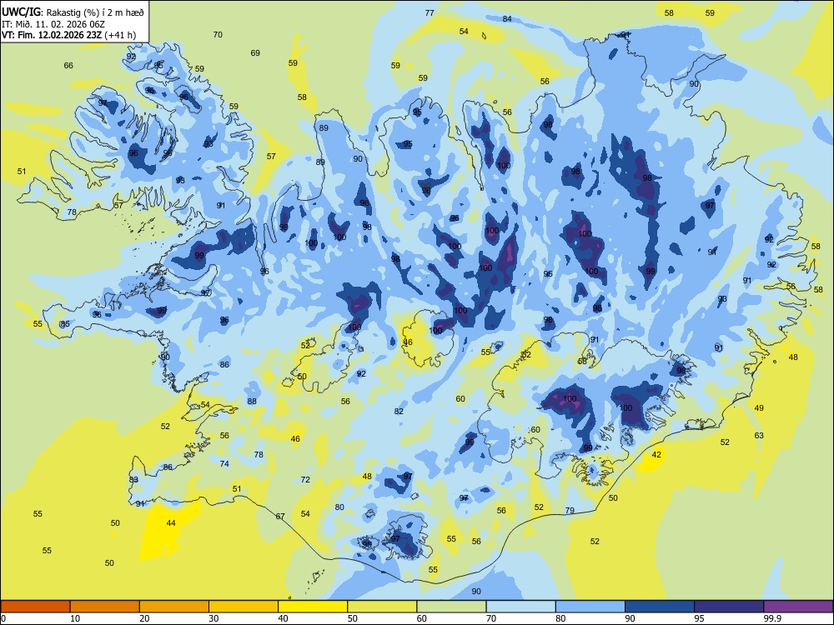Screen dimensions: 834x625
Task: Click the map value '85' on the western peninsula tip
Action: pos(65,323)
